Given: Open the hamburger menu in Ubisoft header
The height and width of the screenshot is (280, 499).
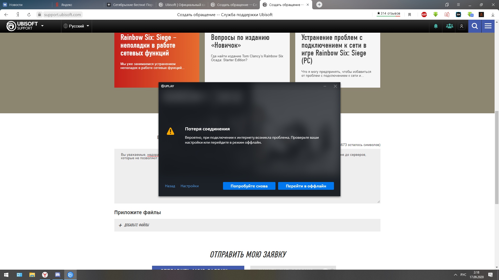Looking at the screenshot, I should [488, 26].
